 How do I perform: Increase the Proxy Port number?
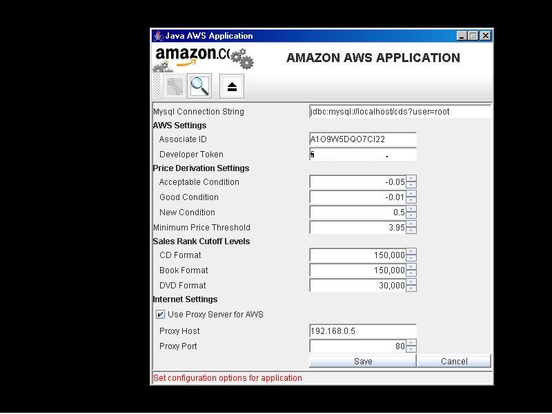[x=411, y=343]
